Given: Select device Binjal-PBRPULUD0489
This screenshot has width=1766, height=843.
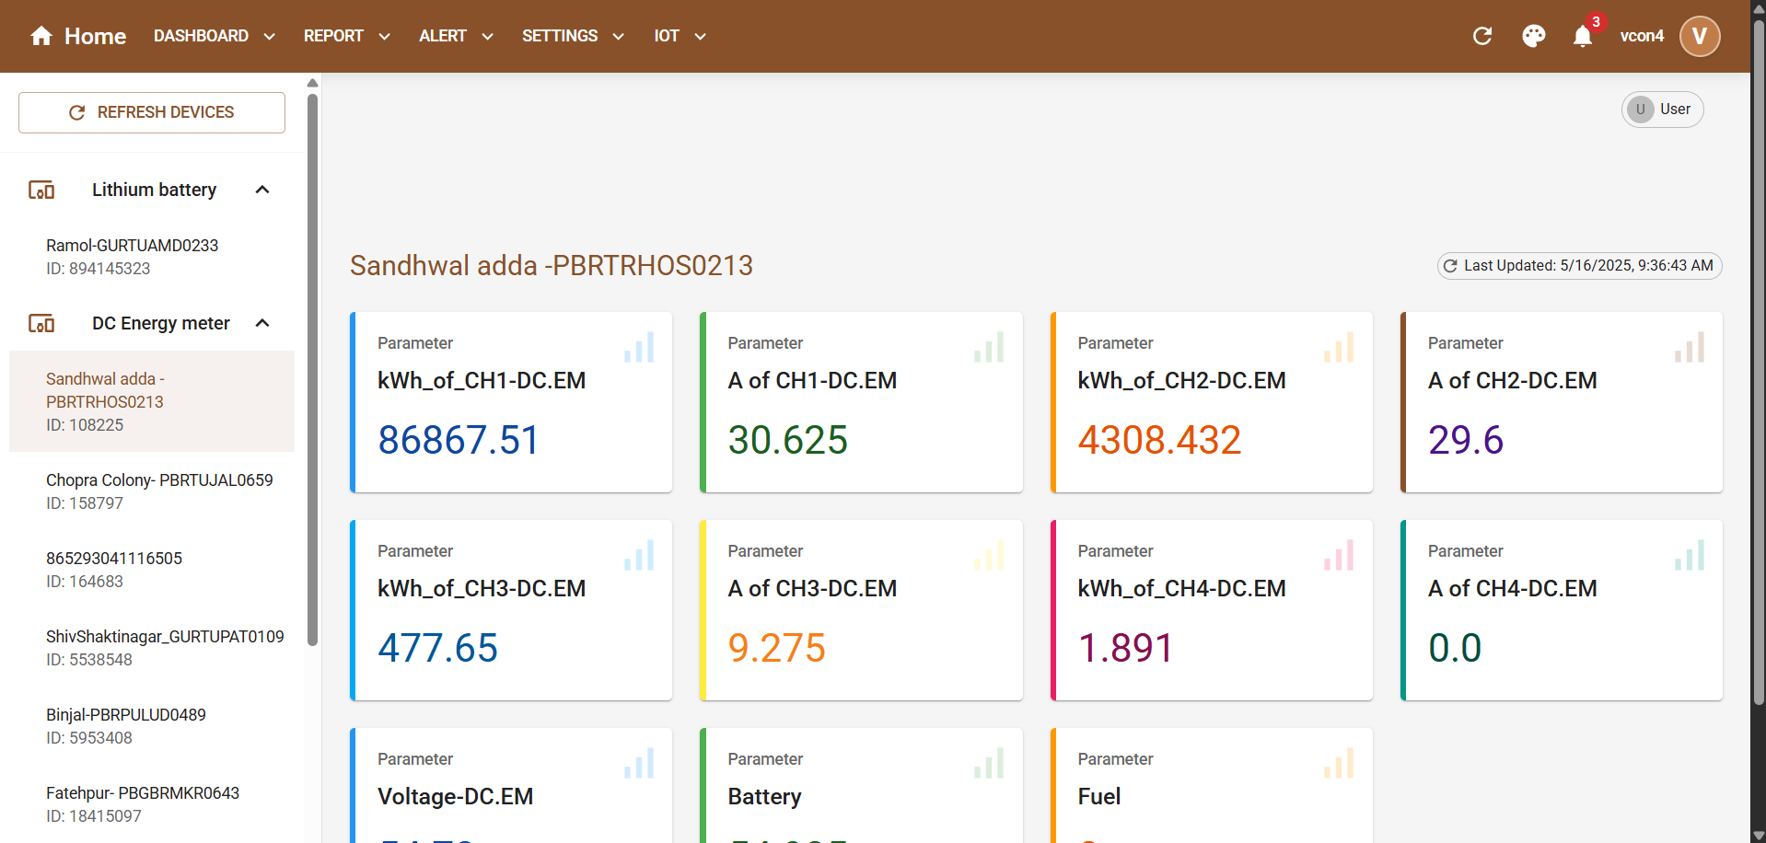Looking at the screenshot, I should 152,726.
